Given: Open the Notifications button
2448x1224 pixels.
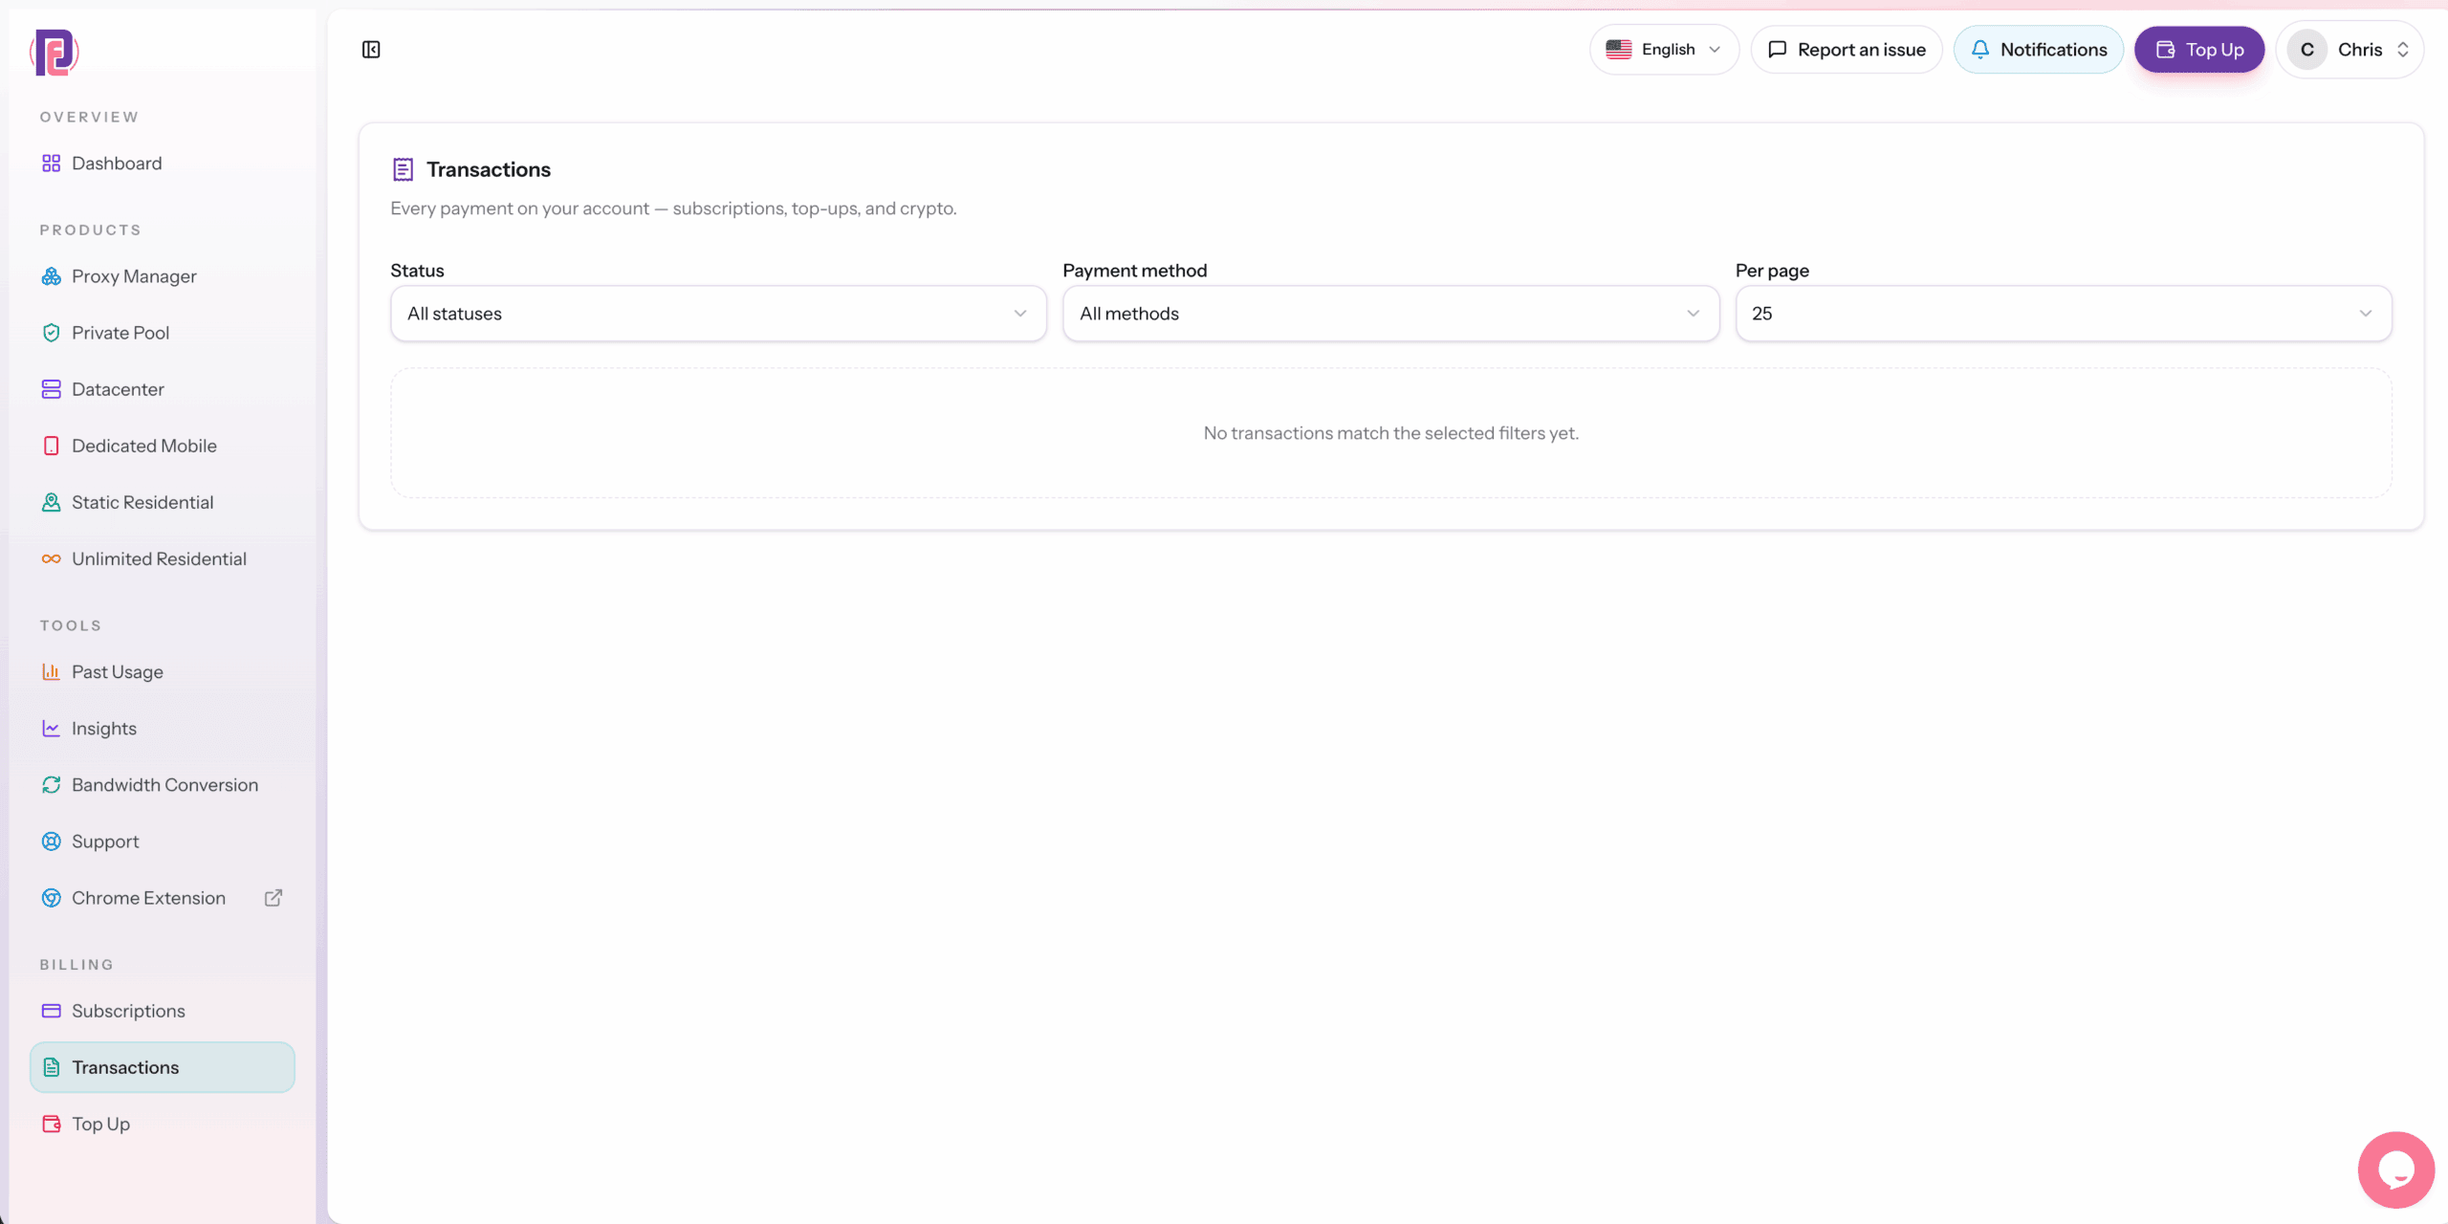Looking at the screenshot, I should pos(2039,50).
